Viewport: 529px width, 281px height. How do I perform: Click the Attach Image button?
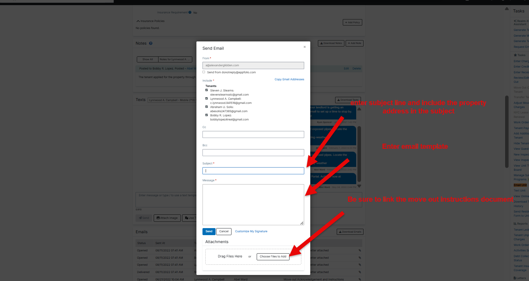pyautogui.click(x=167, y=218)
